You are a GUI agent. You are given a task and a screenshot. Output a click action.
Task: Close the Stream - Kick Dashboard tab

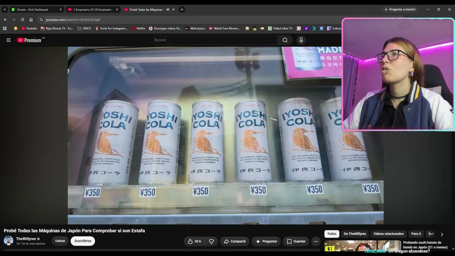[60, 10]
